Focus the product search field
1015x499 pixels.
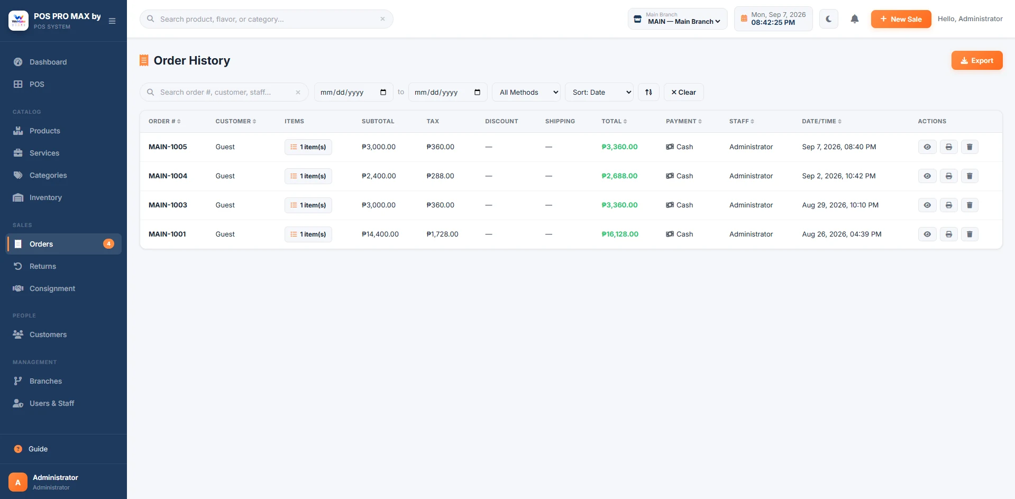[x=267, y=19]
